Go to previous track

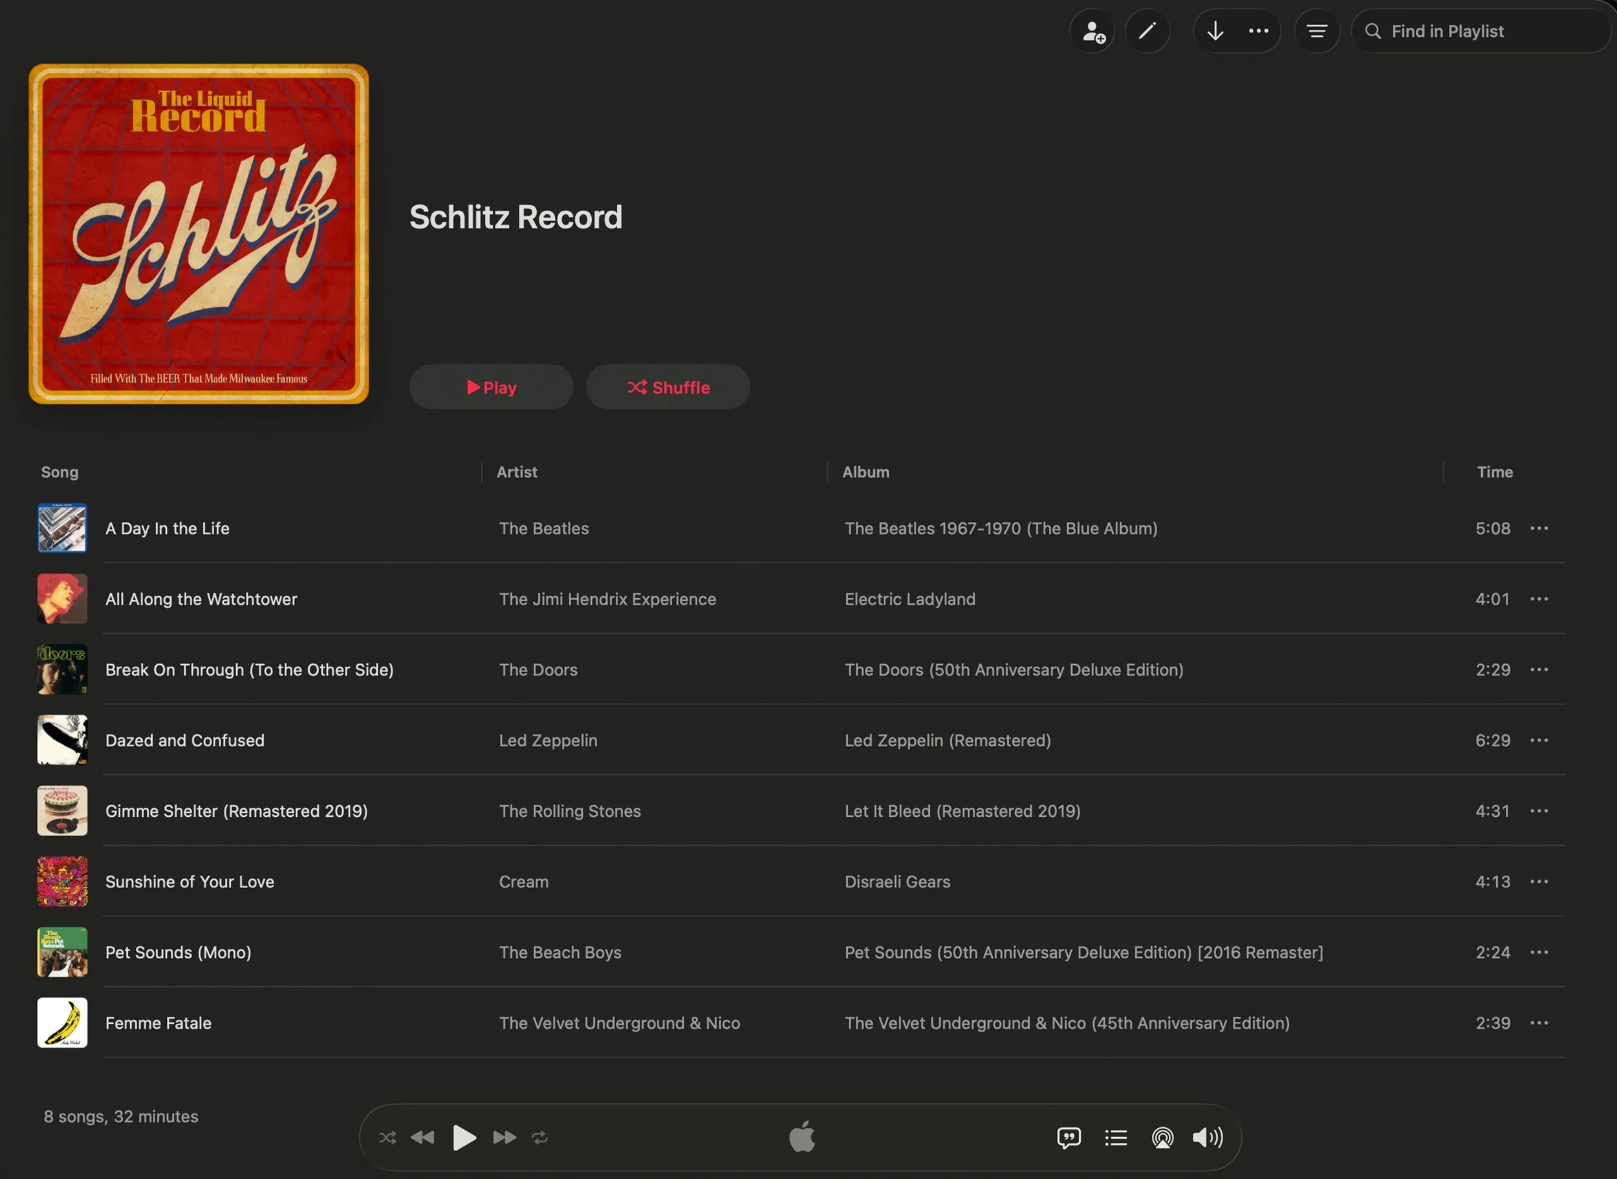(422, 1138)
